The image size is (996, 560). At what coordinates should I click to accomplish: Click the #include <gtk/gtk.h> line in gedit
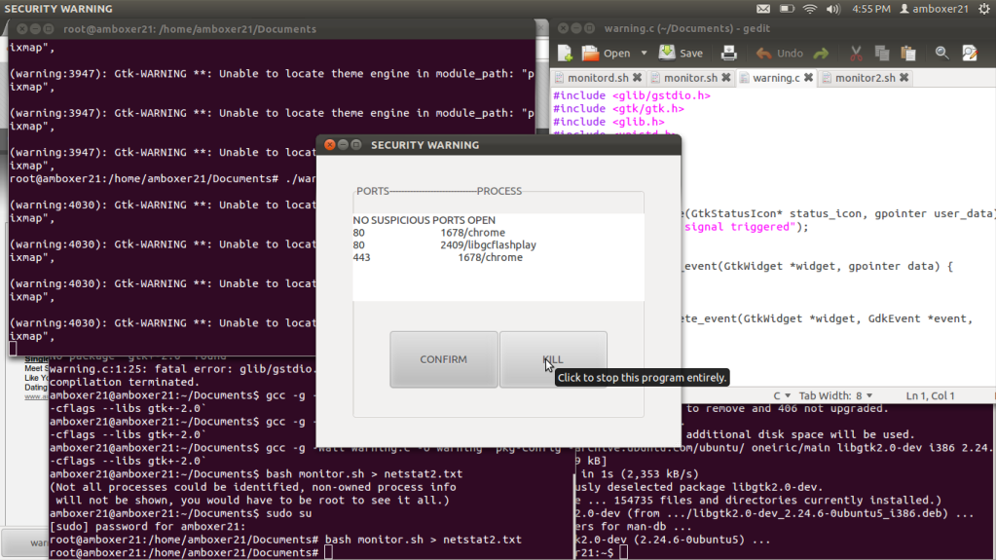618,109
